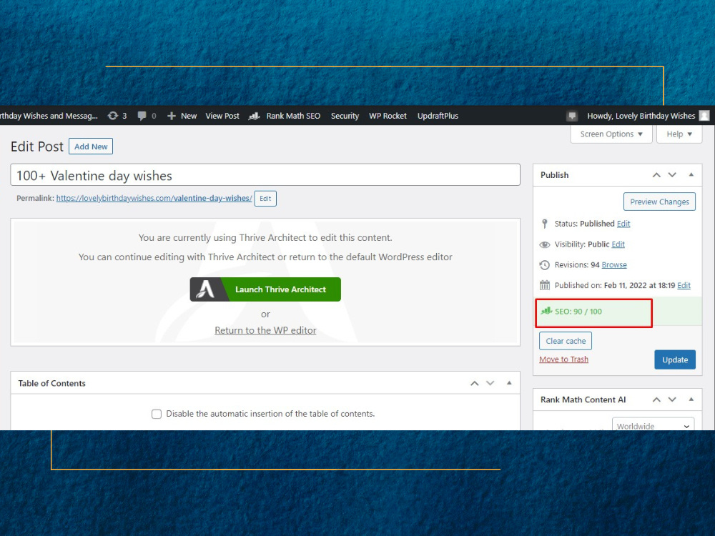Click the Table of Contents heading
The width and height of the screenshot is (715, 536).
tap(52, 383)
